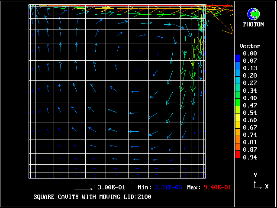The height and width of the screenshot is (208, 277).
Task: Click the 0.00 legend value
Action: click(250, 53)
